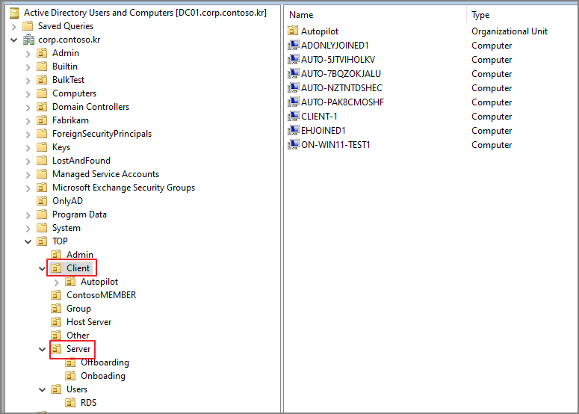Click the Group OU folder icon
The width and height of the screenshot is (579, 414).
56,309
